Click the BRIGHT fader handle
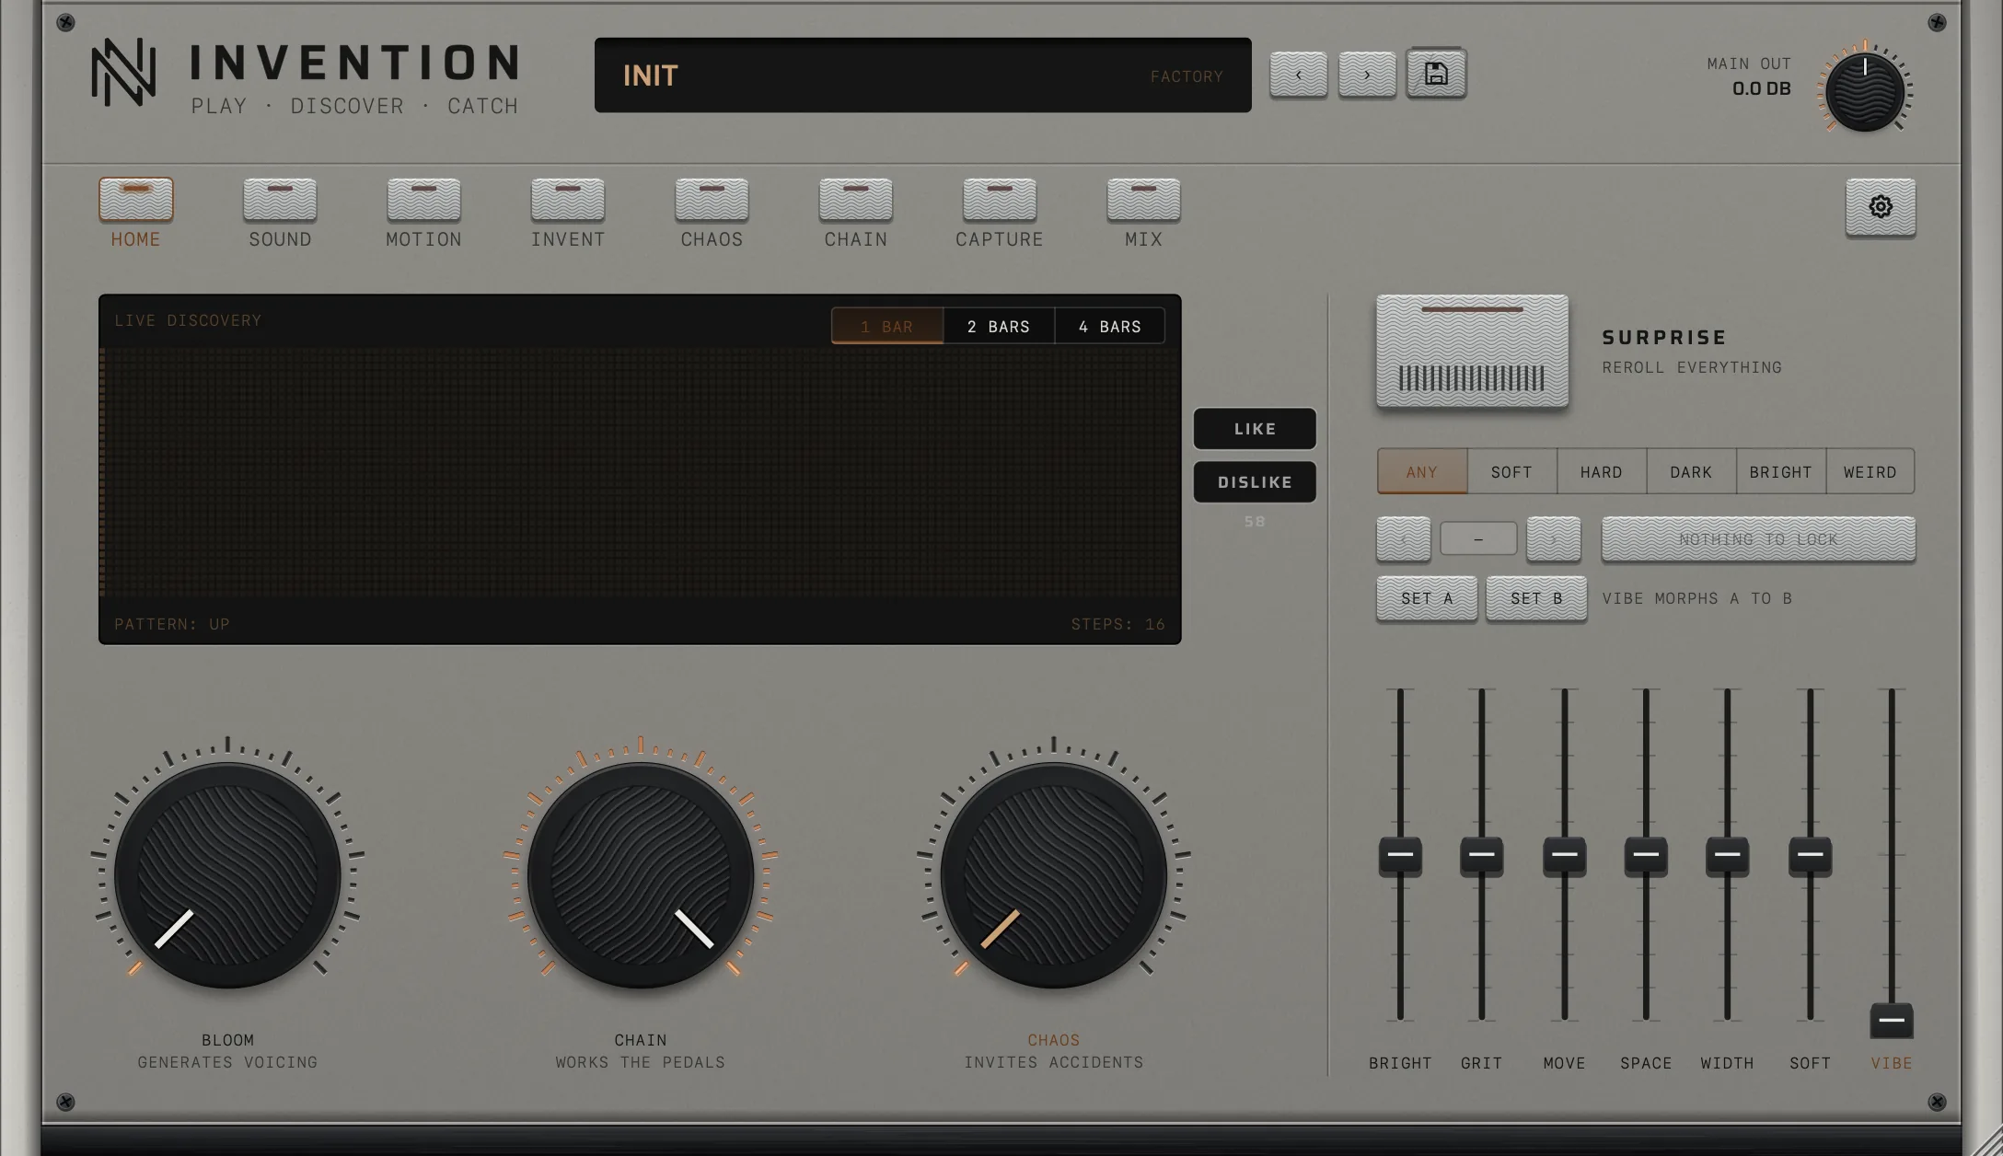The height and width of the screenshot is (1156, 2003). tap(1400, 856)
